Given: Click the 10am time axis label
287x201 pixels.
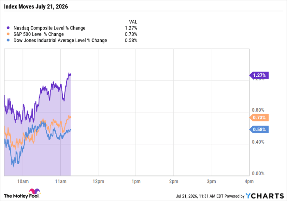Looking at the screenshot, I should [23, 181].
